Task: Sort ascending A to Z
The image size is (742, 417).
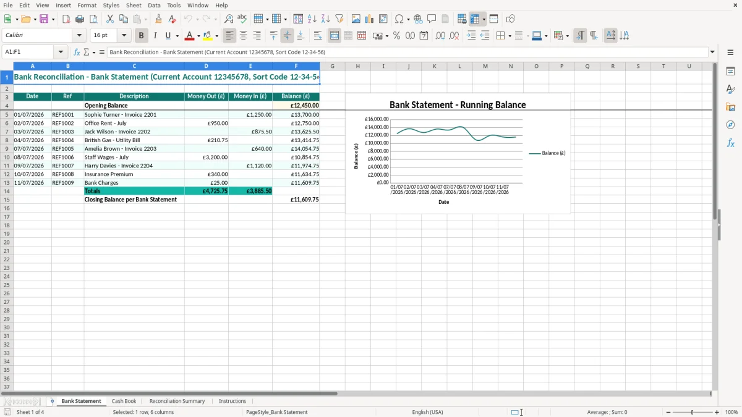Action: click(312, 19)
